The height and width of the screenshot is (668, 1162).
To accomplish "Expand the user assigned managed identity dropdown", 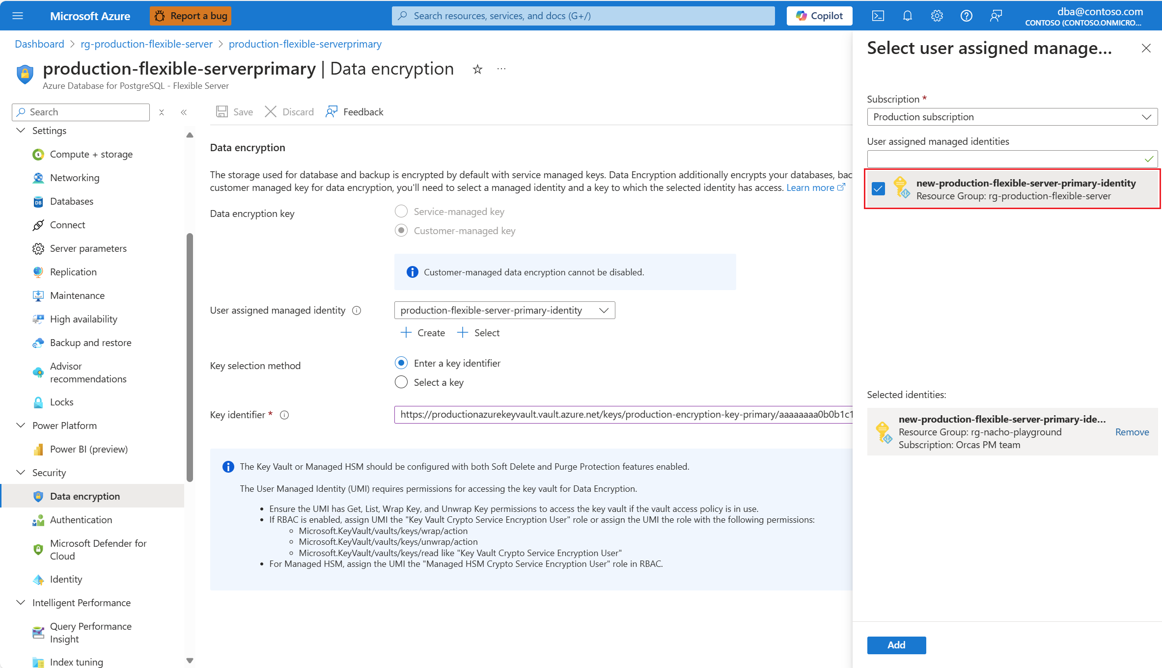I will tap(504, 310).
